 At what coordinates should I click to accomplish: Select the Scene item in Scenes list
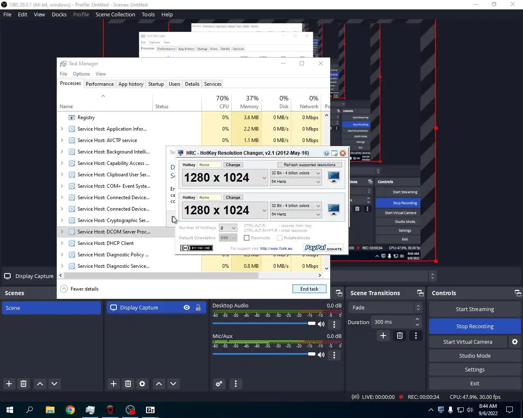(51, 308)
